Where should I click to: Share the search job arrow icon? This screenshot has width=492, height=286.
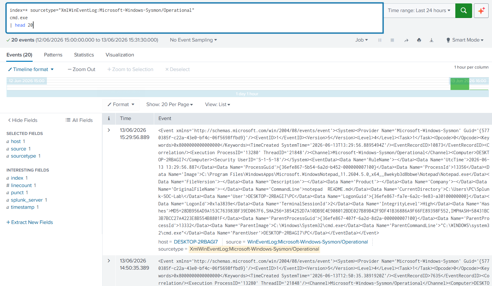click(406, 40)
